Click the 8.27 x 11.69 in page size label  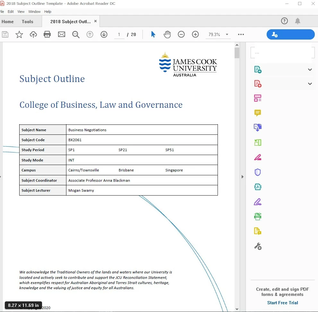(x=23, y=305)
